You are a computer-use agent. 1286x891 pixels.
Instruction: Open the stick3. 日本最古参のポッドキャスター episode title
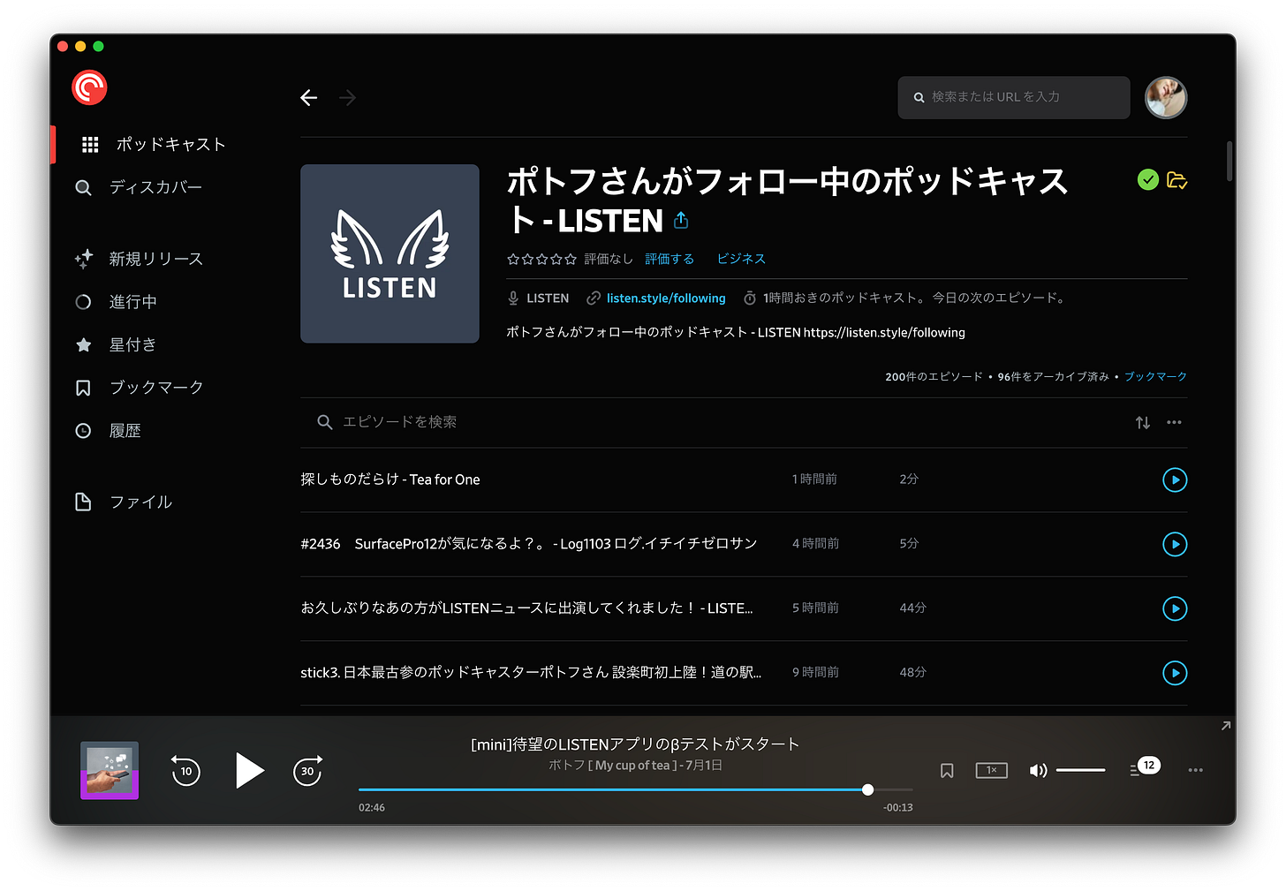click(x=531, y=673)
